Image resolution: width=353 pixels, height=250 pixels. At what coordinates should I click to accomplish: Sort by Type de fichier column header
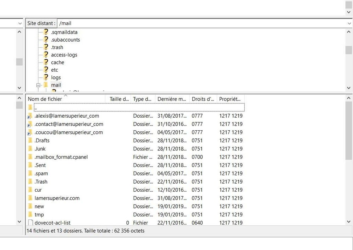tap(143, 99)
